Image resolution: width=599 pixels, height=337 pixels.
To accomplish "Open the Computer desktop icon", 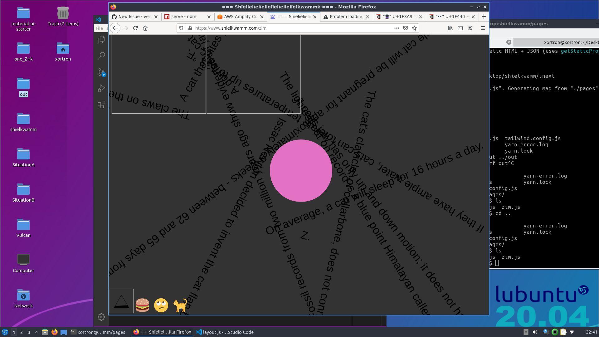I will pos(23,263).
